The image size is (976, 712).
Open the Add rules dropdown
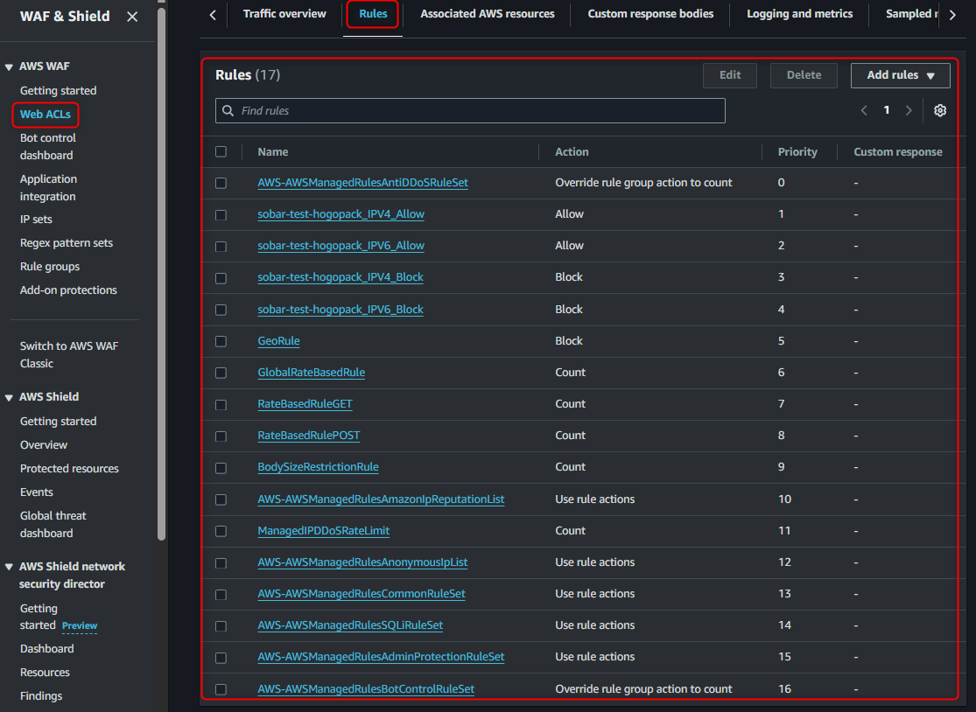(x=900, y=75)
